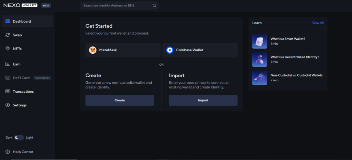Open the DeFi Card menu item
Viewport: 352px width, 160px height.
click(x=27, y=78)
